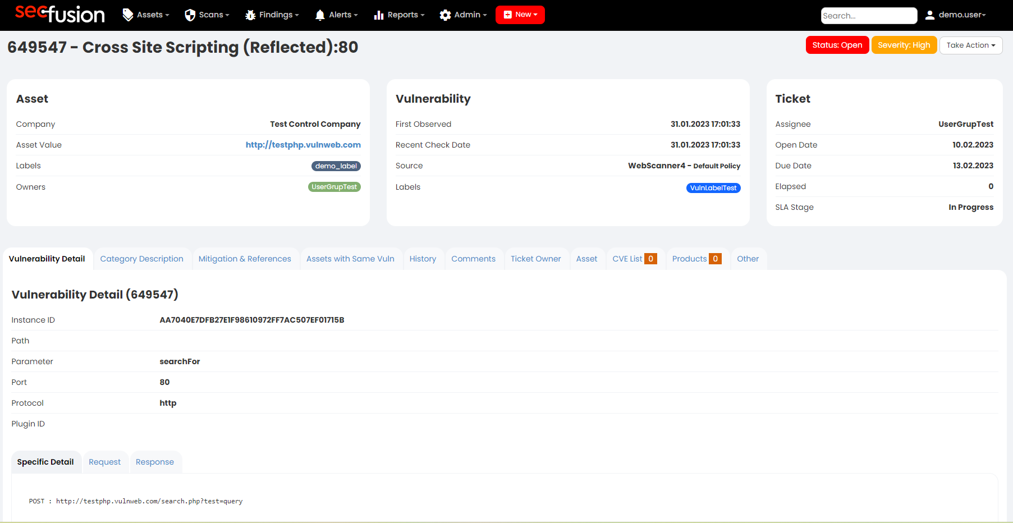This screenshot has width=1013, height=523.
Task: Click the searchFor parameter value
Action: click(x=180, y=361)
